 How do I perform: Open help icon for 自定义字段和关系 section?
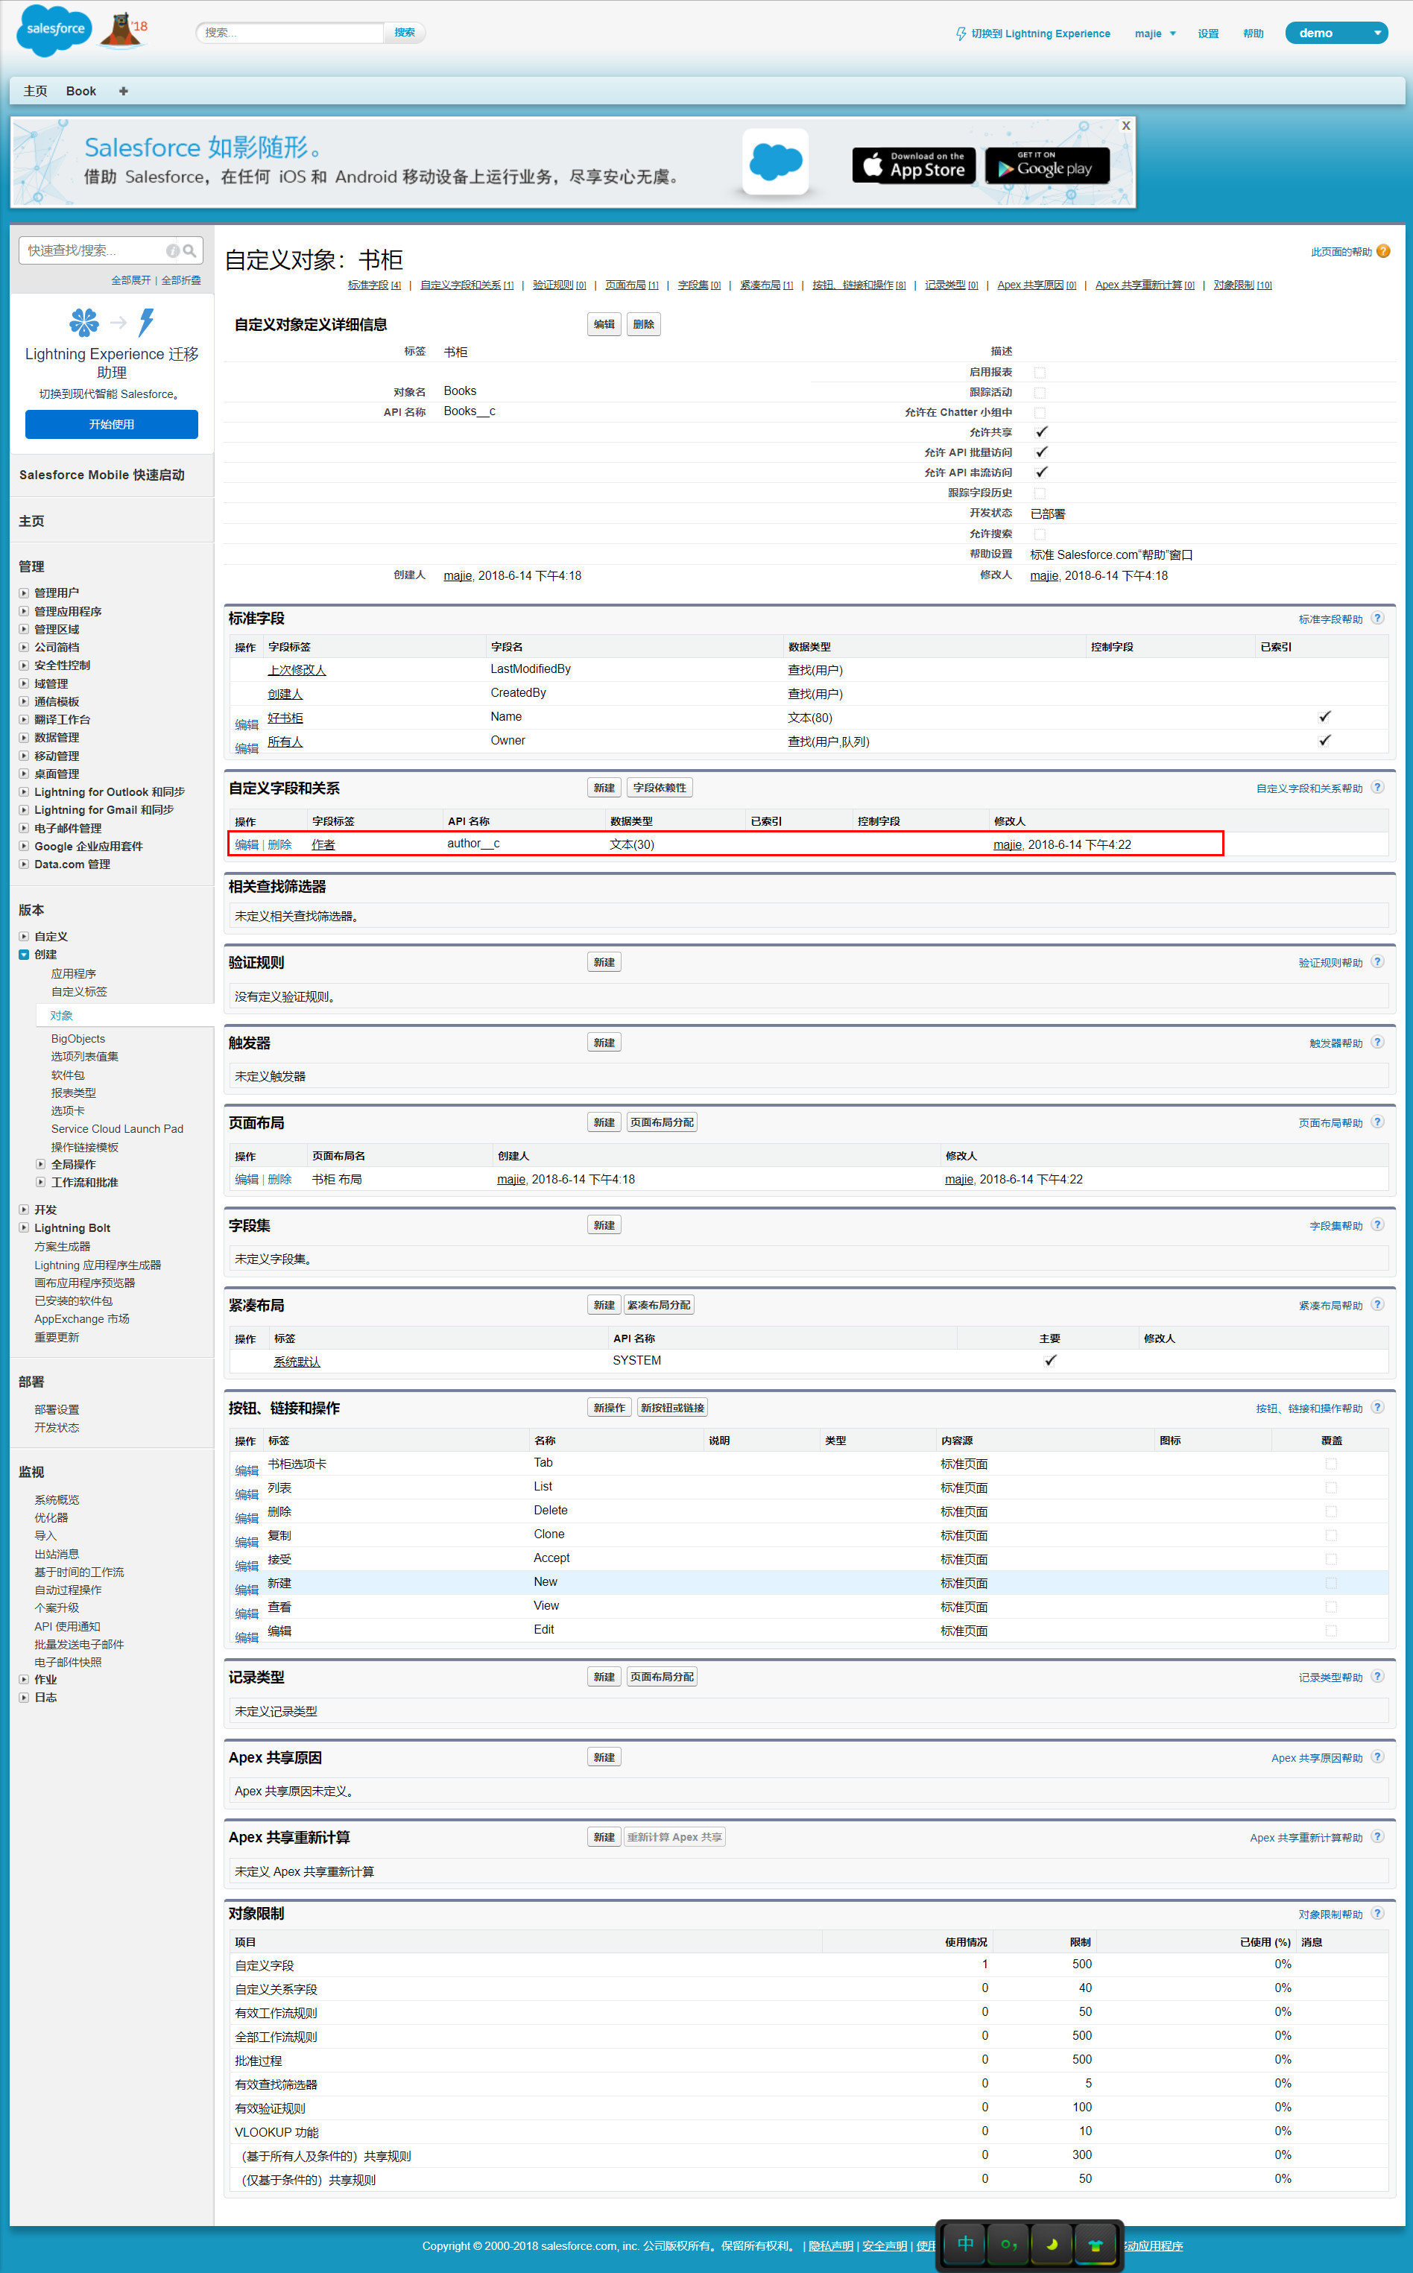1377,788
